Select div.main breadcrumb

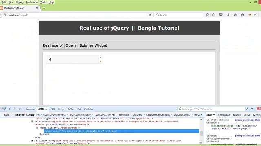pyautogui.click(x=124, y=115)
